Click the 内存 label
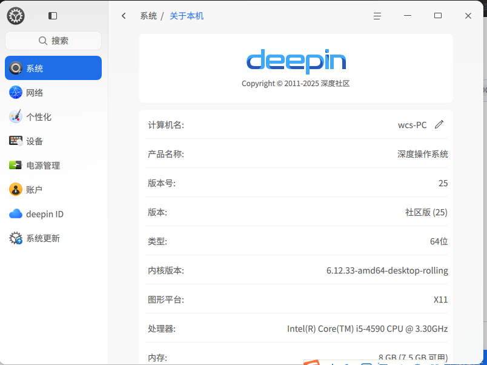 click(x=157, y=358)
